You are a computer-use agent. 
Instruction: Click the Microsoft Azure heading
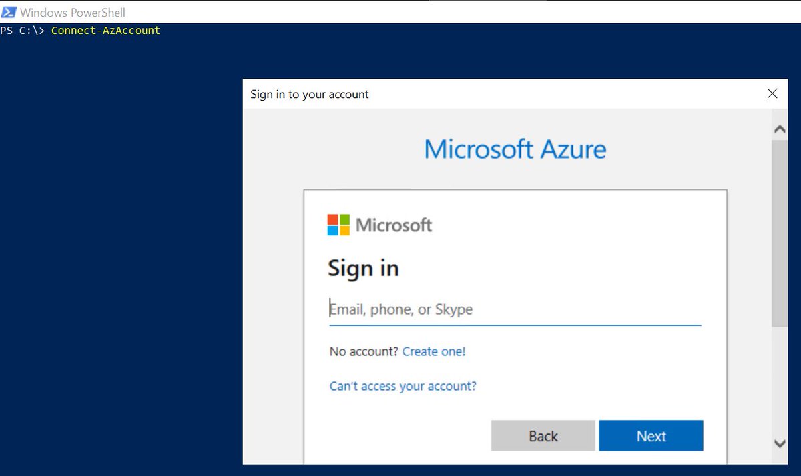(515, 149)
